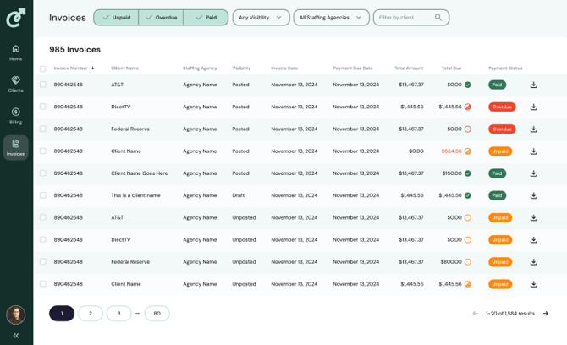Jump to page 80

pyautogui.click(x=157, y=314)
